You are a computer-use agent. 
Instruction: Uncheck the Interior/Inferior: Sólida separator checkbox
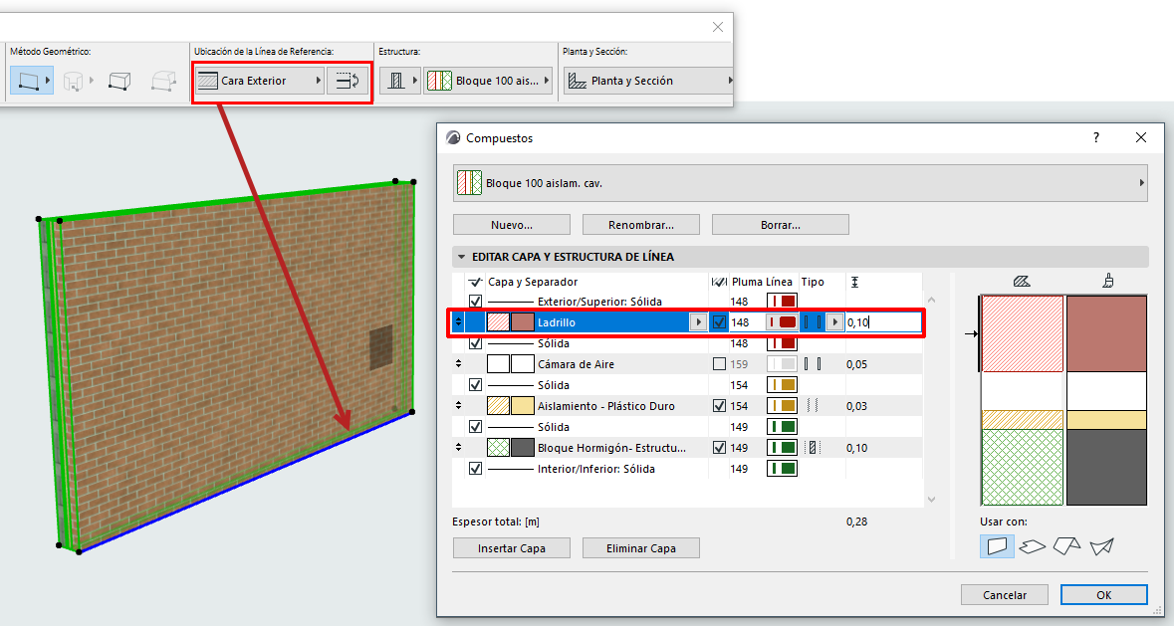pos(475,469)
